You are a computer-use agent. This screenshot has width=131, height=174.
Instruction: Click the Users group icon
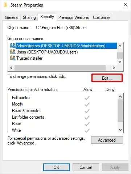tap(13, 52)
